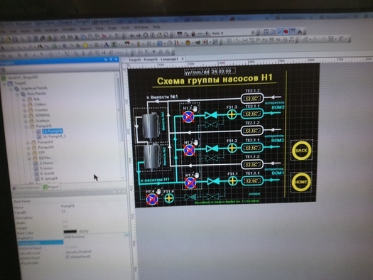The image size is (373, 280).
Task: Click the black Base Color swatch
Action: pos(70,232)
